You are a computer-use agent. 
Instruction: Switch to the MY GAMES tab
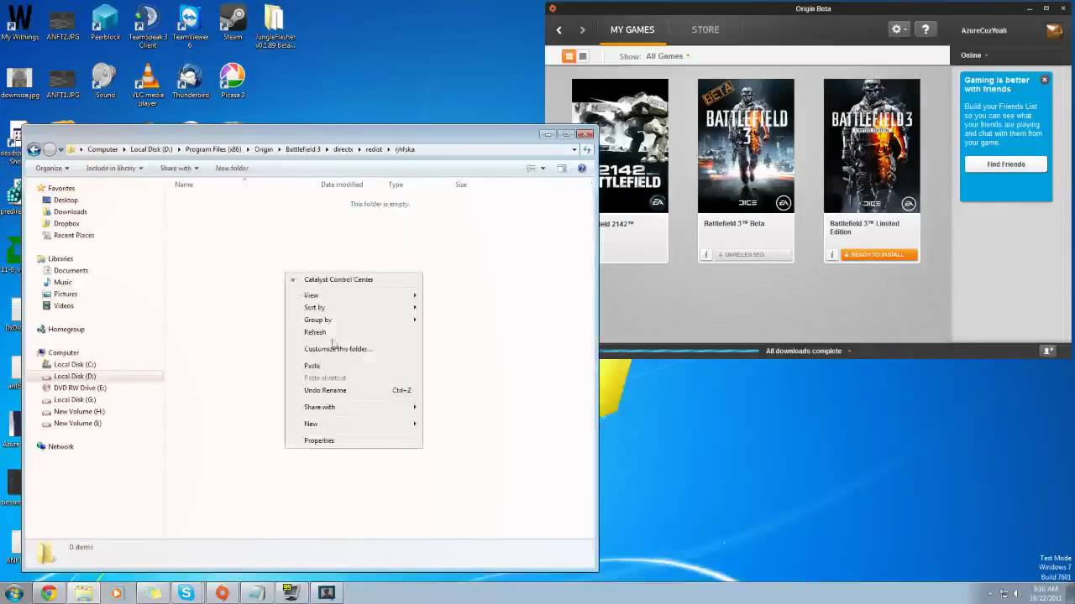(x=632, y=29)
